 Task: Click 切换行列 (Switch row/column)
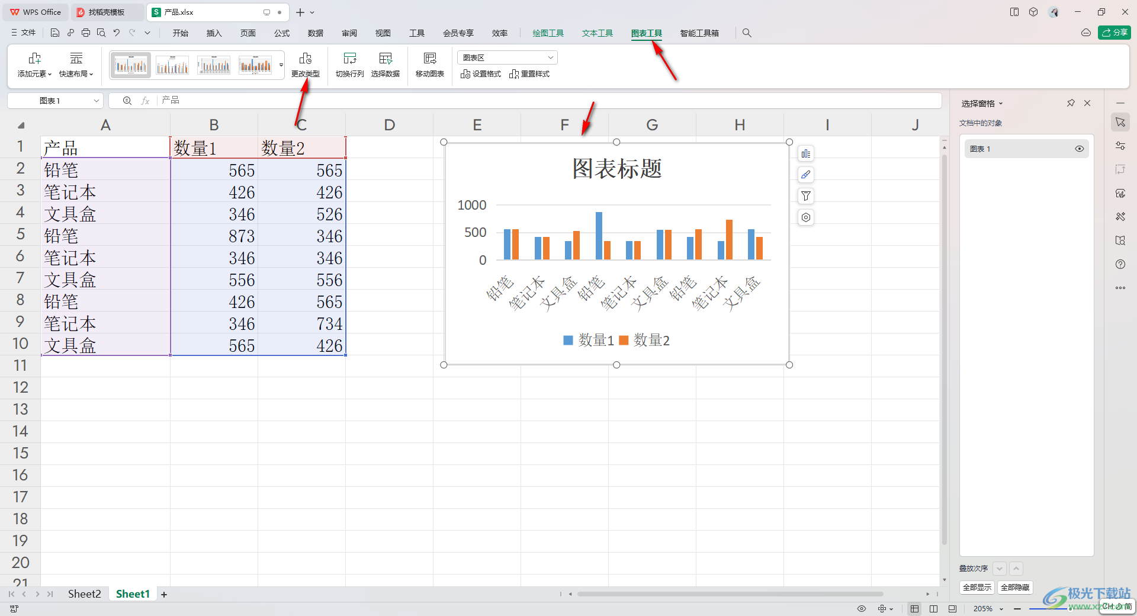pos(350,65)
